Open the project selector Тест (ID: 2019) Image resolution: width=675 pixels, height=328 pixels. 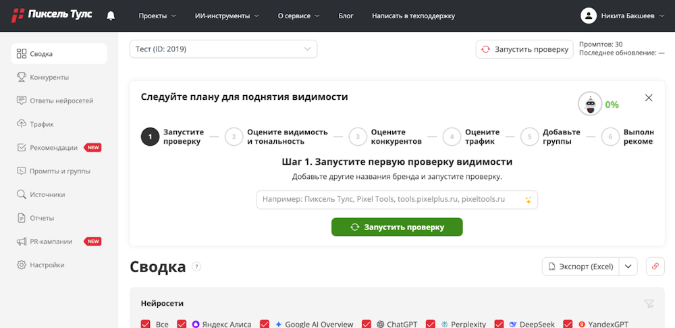click(223, 49)
